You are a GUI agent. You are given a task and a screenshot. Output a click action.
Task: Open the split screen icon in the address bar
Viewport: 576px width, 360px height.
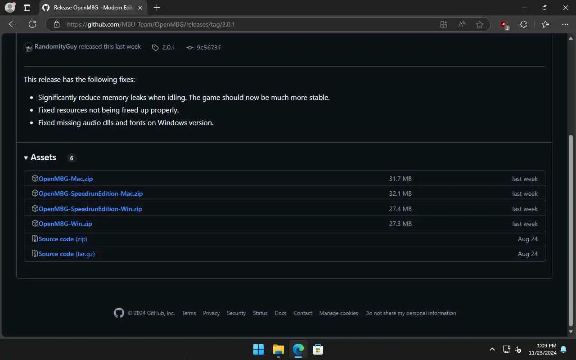pos(444,24)
